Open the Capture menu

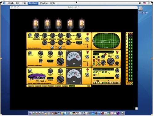(33, 3)
